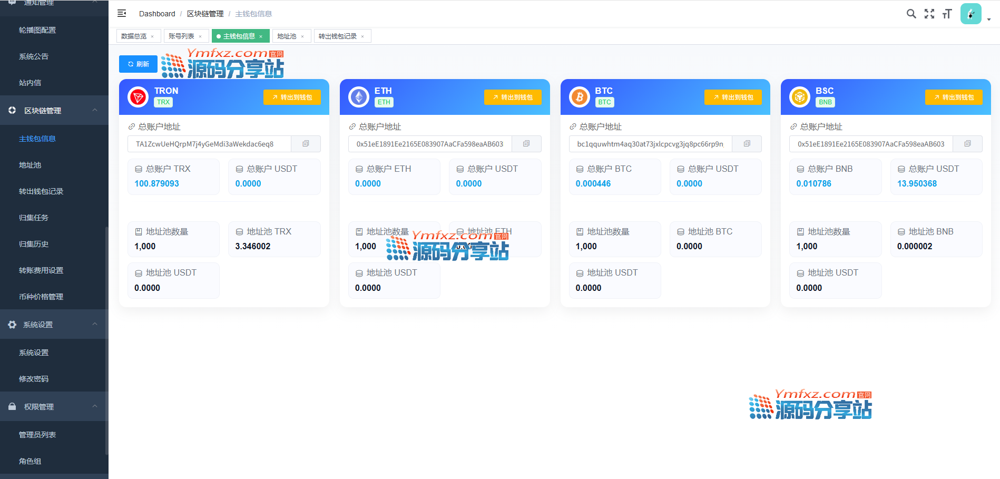Screen dimensions: 1000x479
Task: Click 转出到钱包 on the BSC card
Action: [x=954, y=97]
